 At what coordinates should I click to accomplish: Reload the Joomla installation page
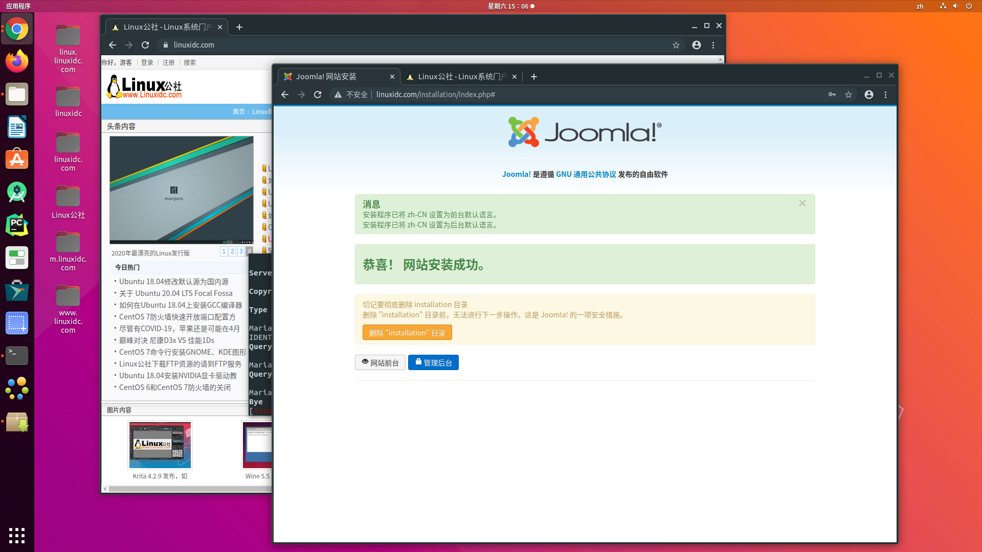point(318,95)
